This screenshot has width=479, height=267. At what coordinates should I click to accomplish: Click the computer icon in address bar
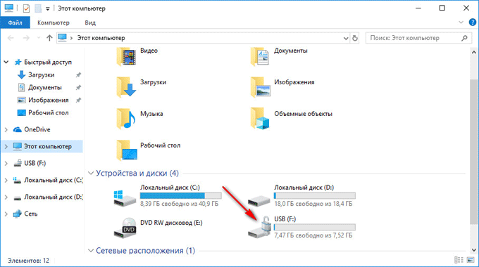click(x=62, y=38)
